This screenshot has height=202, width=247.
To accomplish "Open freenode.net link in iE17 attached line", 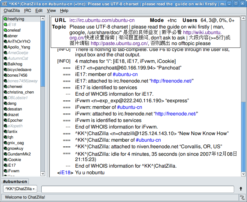I will tap(171, 81).
